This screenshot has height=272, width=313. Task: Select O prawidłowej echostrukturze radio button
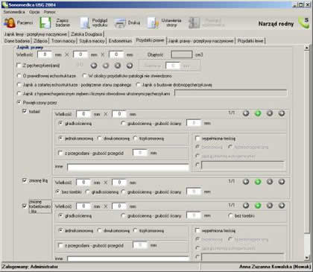click(19, 75)
